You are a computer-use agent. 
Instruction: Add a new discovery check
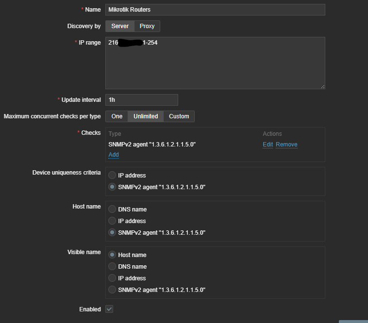[114, 155]
